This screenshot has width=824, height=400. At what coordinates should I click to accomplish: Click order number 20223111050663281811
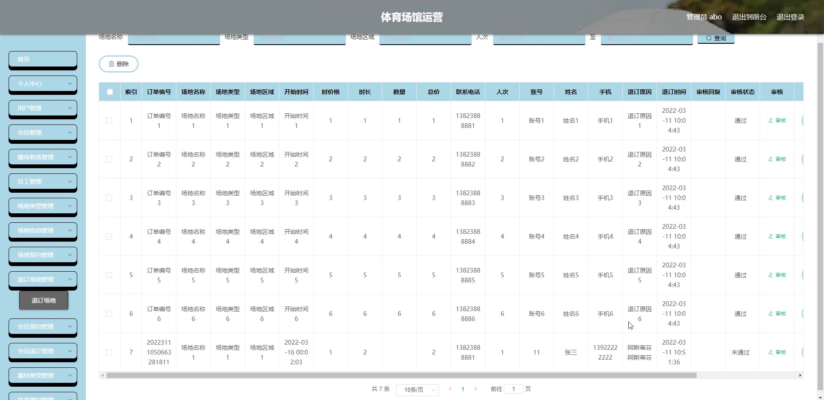click(159, 352)
